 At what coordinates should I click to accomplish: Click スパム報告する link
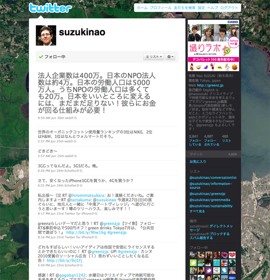point(201,238)
